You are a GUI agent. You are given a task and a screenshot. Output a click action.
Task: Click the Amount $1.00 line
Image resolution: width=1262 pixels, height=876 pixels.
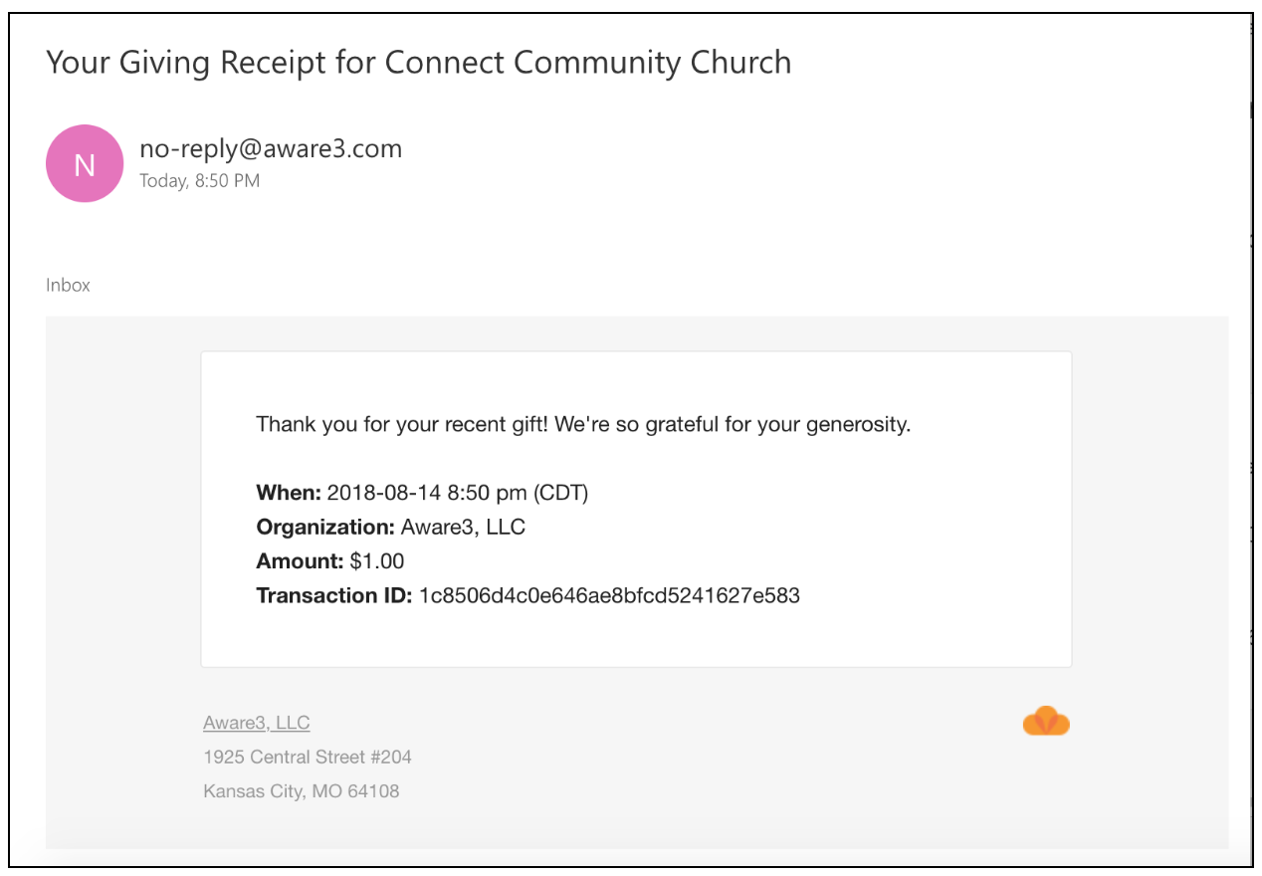[330, 561]
